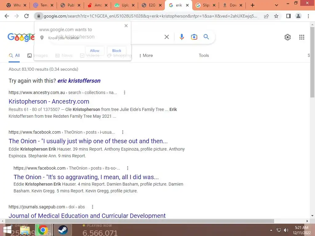315x236 pixels.
Task: Open the Google apps grid
Action: [x=302, y=37]
